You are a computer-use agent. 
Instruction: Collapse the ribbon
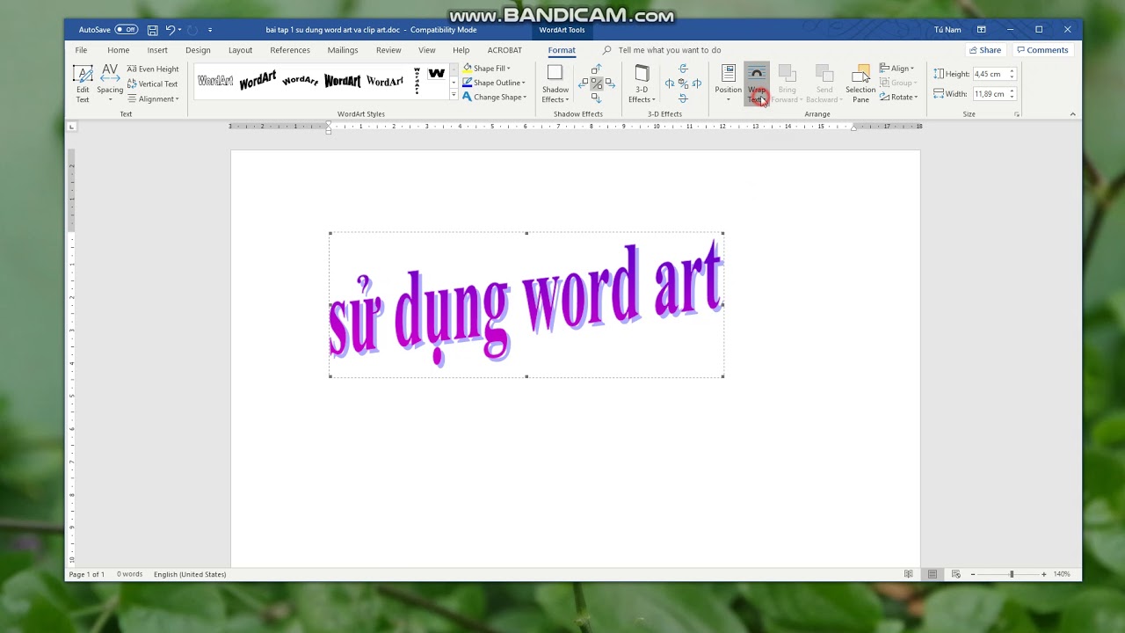click(x=1072, y=114)
